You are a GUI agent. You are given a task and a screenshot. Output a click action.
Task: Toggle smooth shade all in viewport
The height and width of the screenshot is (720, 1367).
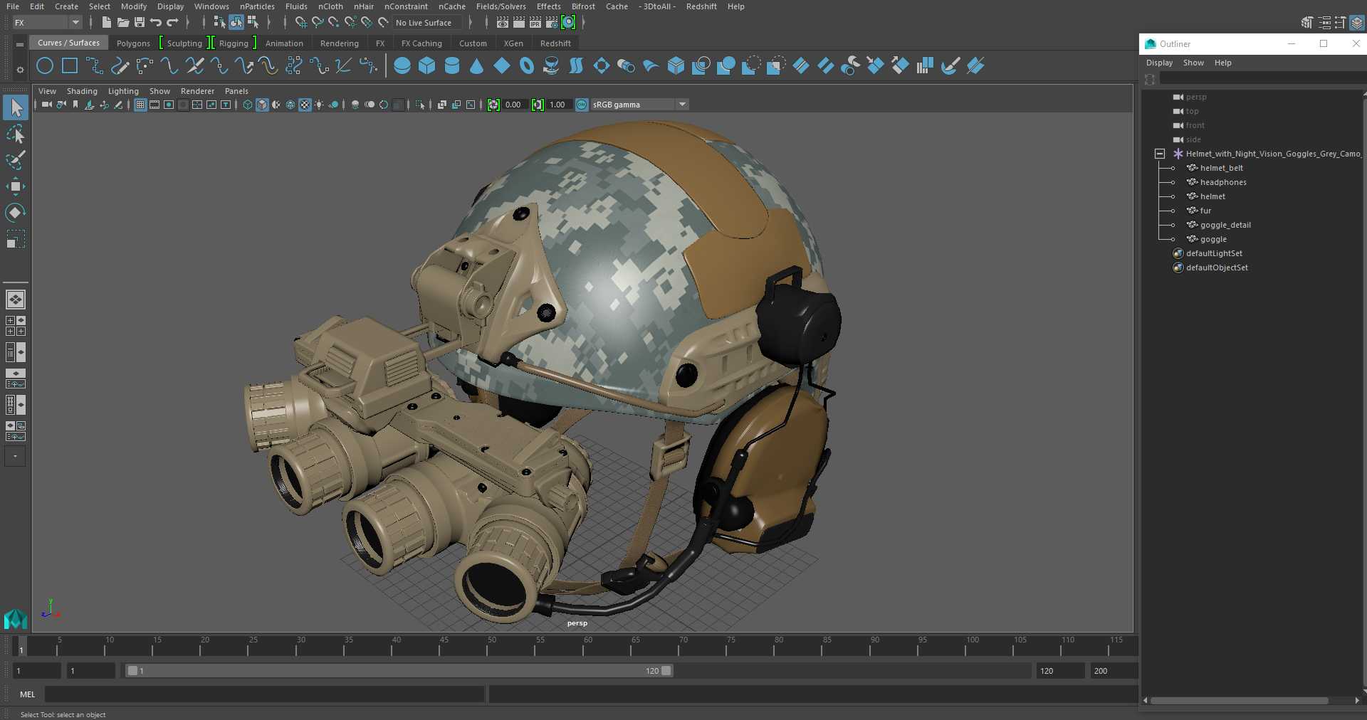262,105
